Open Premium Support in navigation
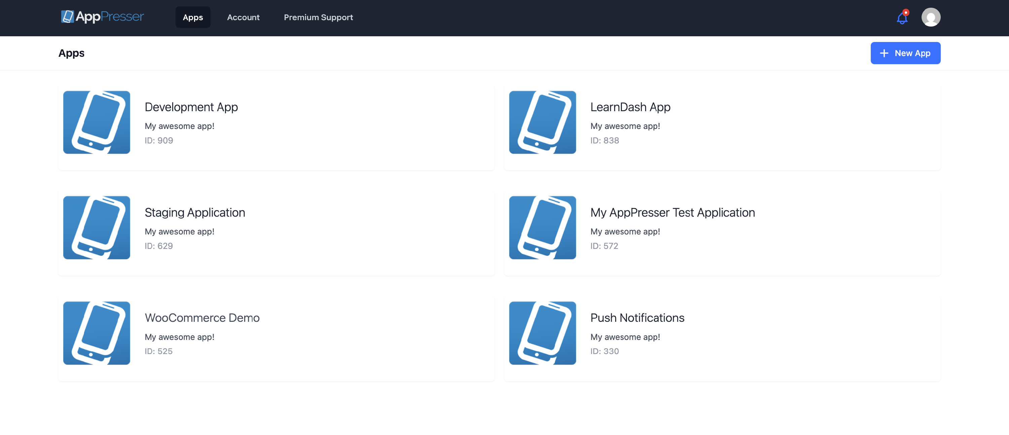Image resolution: width=1009 pixels, height=435 pixels. 318,17
